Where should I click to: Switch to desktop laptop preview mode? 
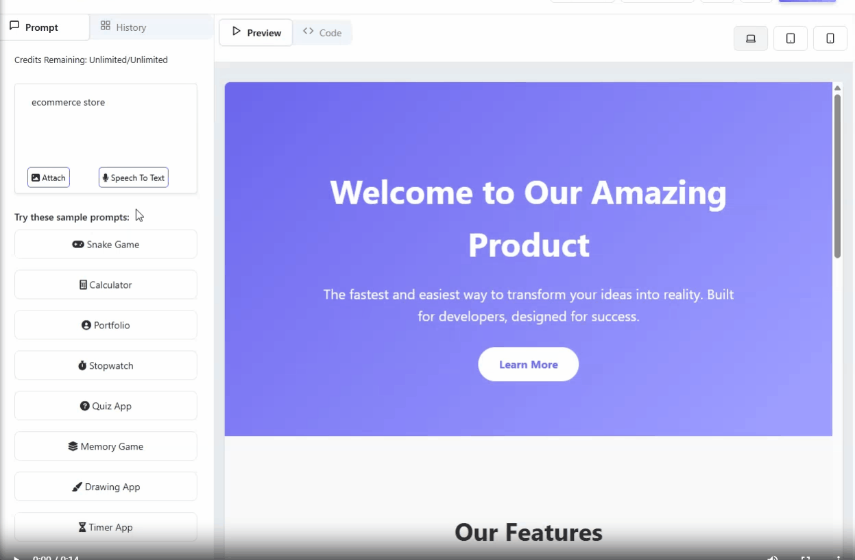751,38
